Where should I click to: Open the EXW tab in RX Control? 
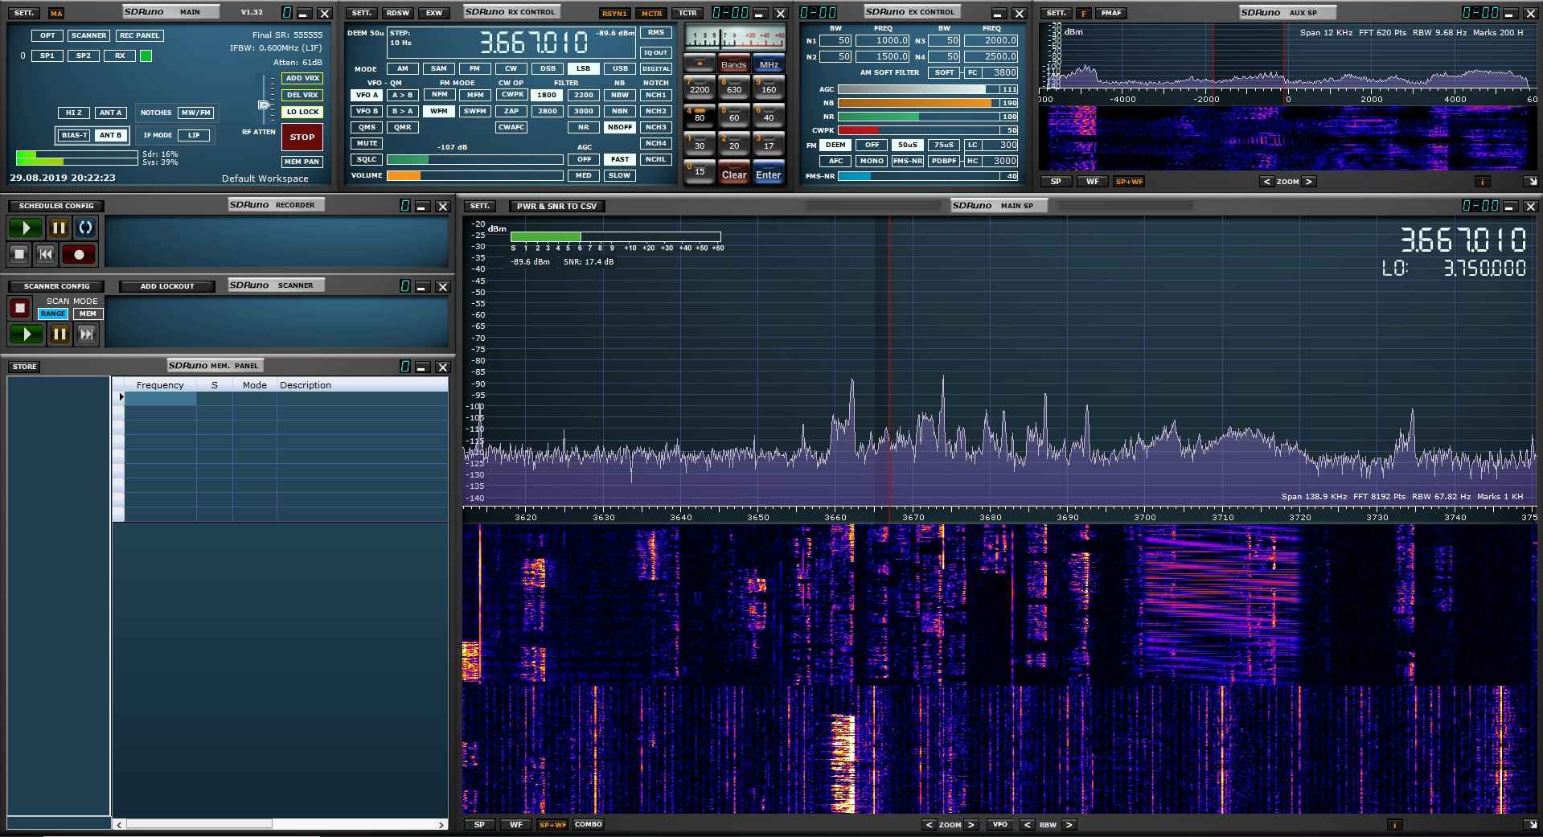coord(434,13)
